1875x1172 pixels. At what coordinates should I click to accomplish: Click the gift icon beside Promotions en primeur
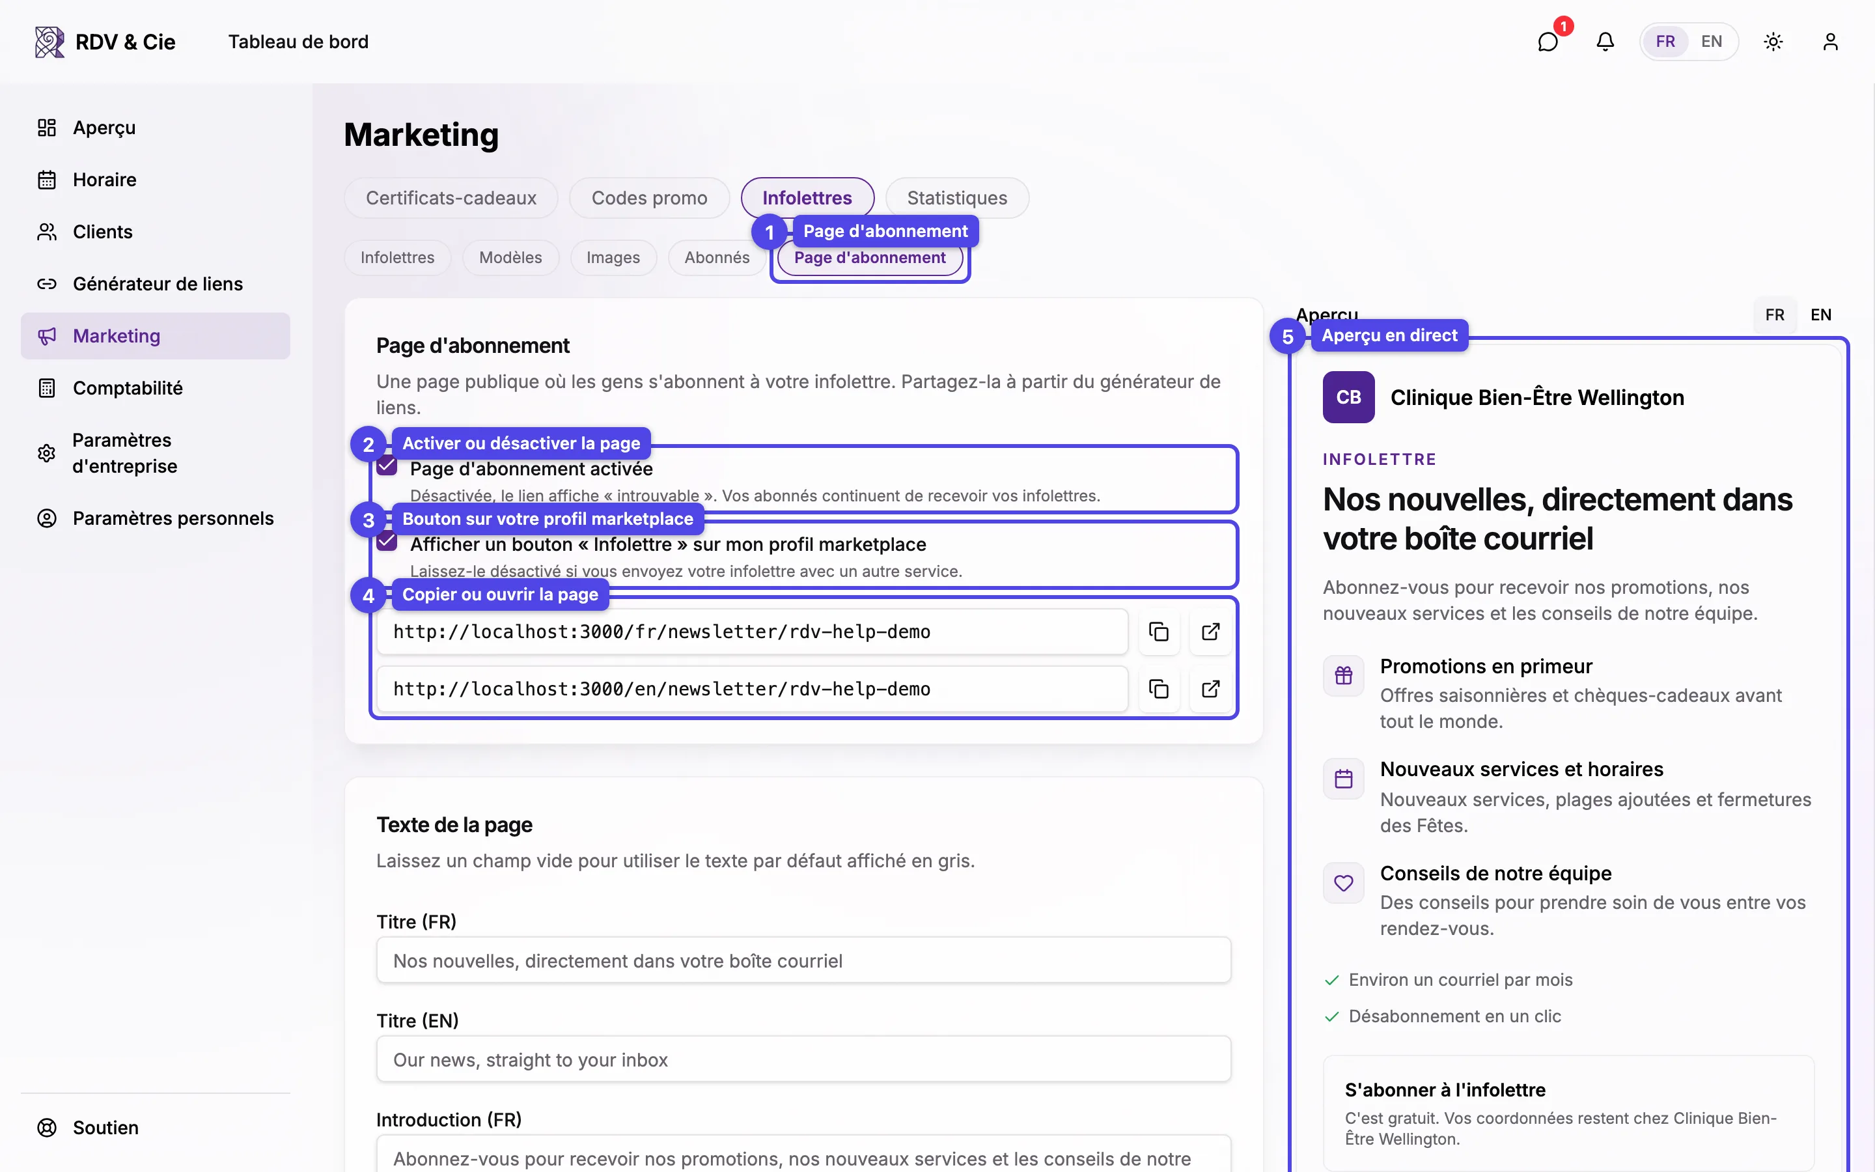pos(1344,675)
